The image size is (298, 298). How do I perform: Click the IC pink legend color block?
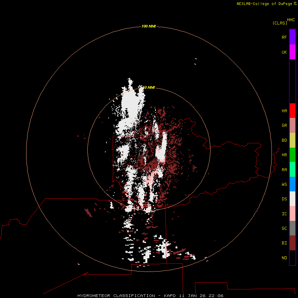click(292, 214)
